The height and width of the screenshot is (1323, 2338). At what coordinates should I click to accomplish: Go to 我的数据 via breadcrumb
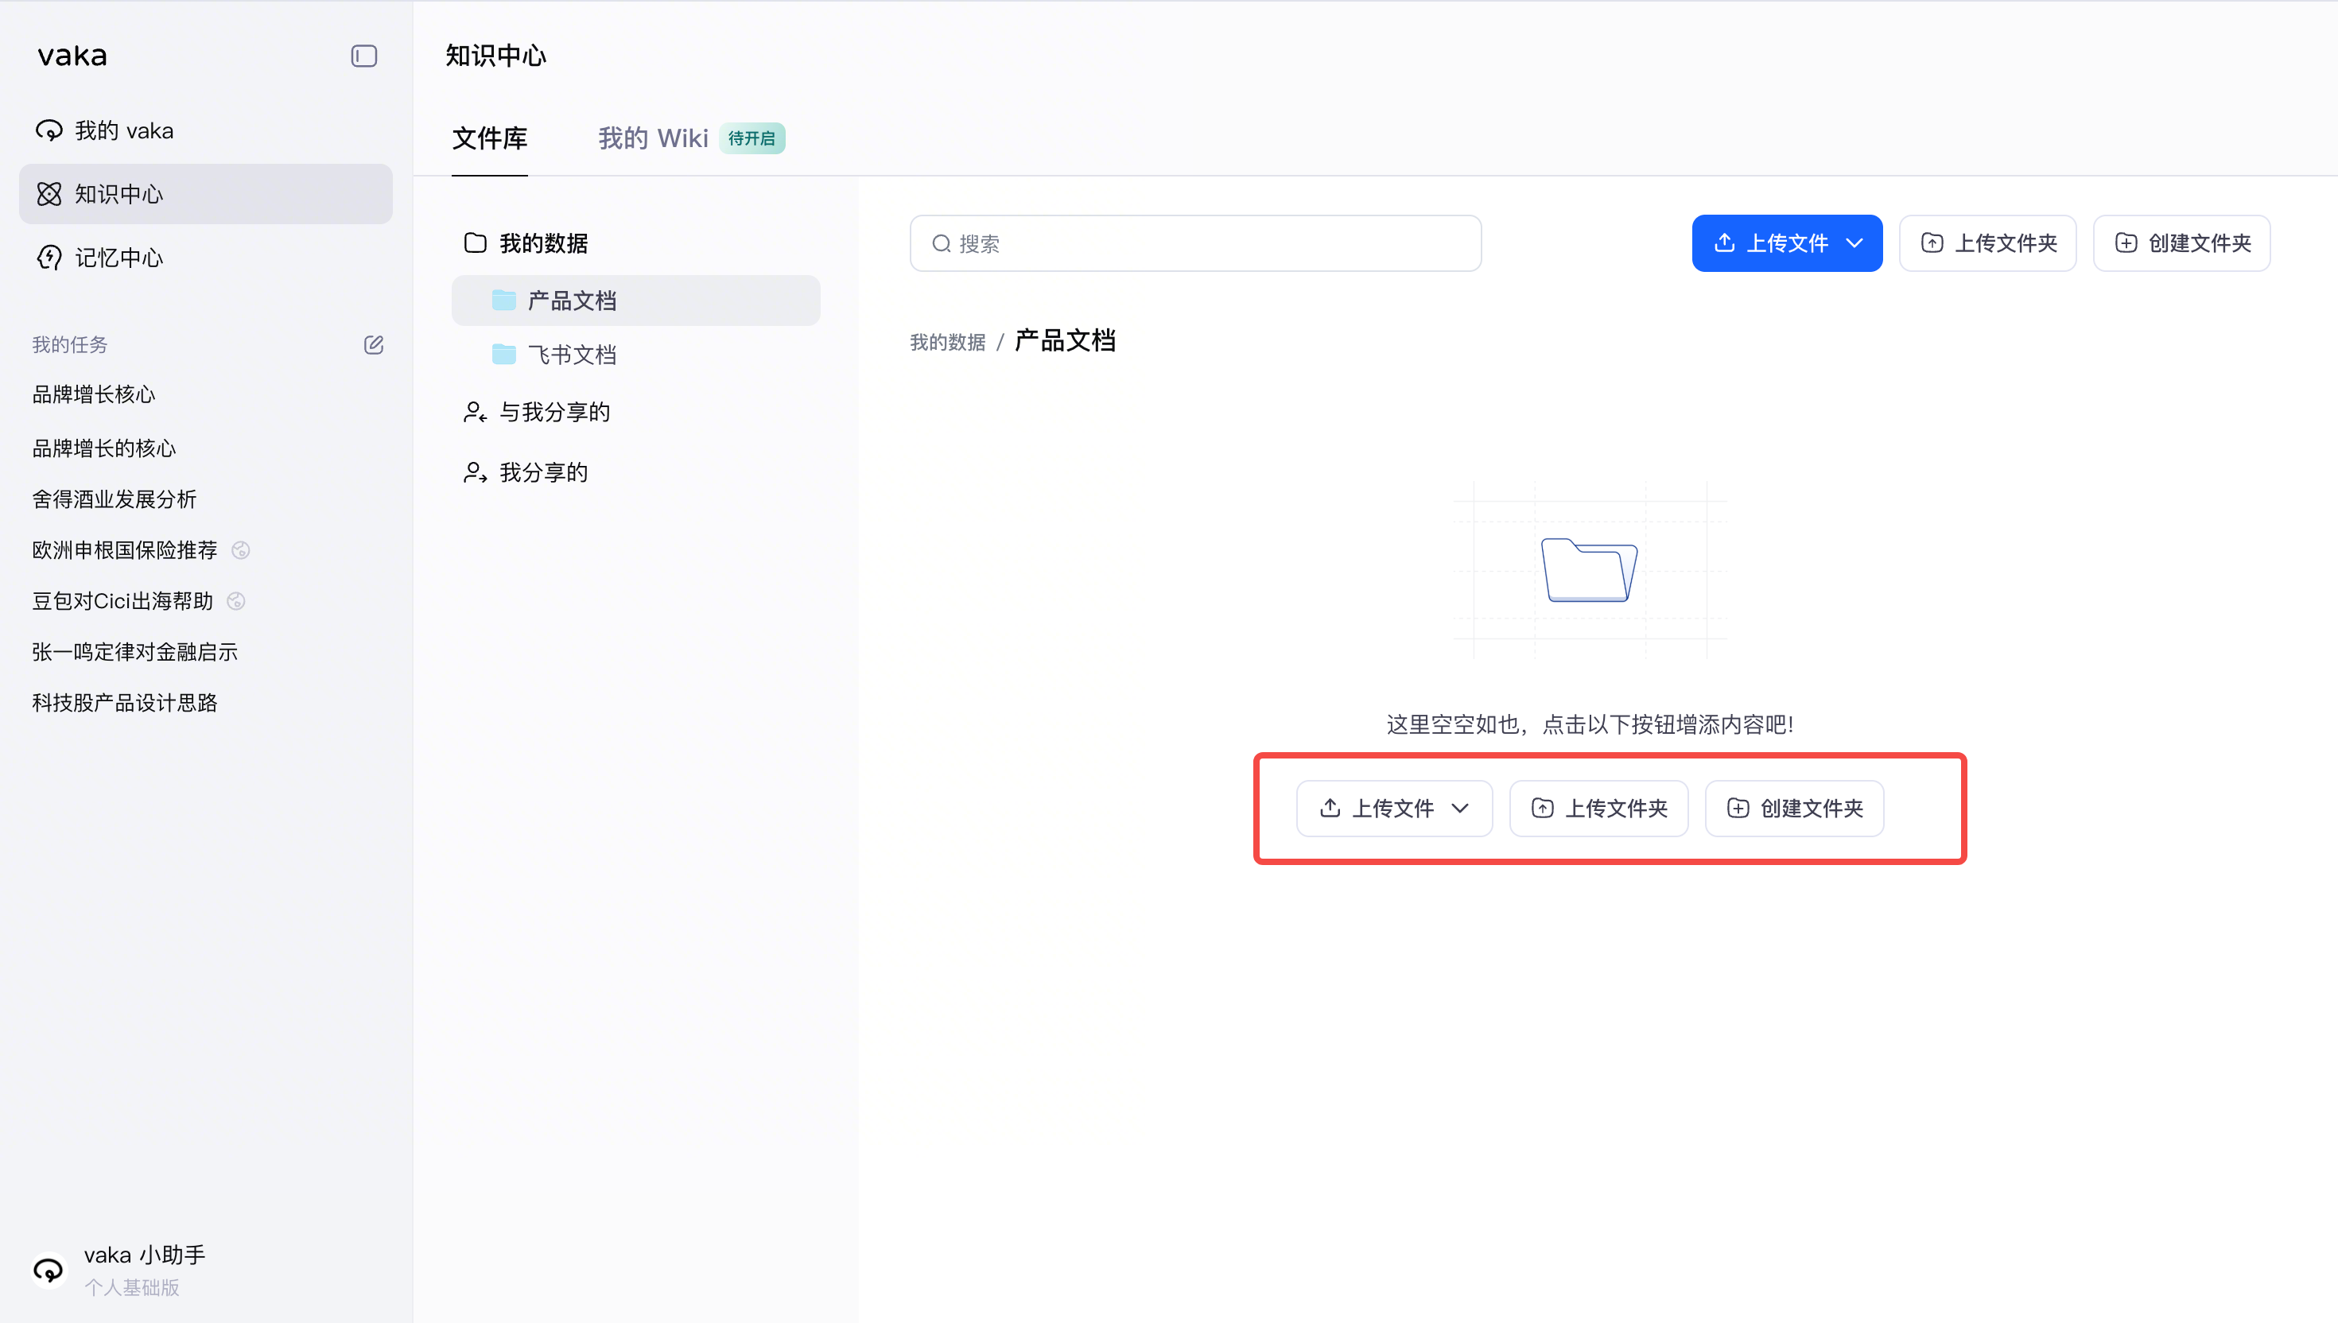coord(948,343)
